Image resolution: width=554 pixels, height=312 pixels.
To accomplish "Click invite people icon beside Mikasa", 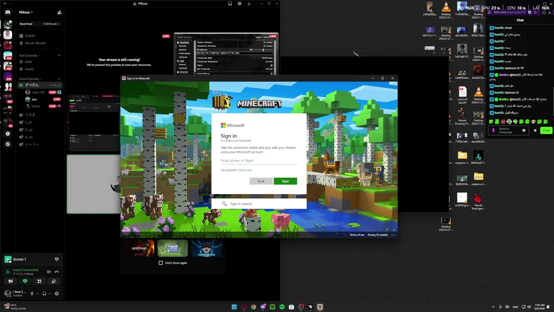I will pos(59,12).
